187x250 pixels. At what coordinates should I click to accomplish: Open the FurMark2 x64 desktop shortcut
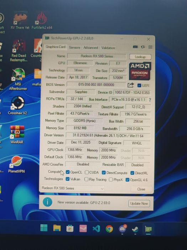42,20
